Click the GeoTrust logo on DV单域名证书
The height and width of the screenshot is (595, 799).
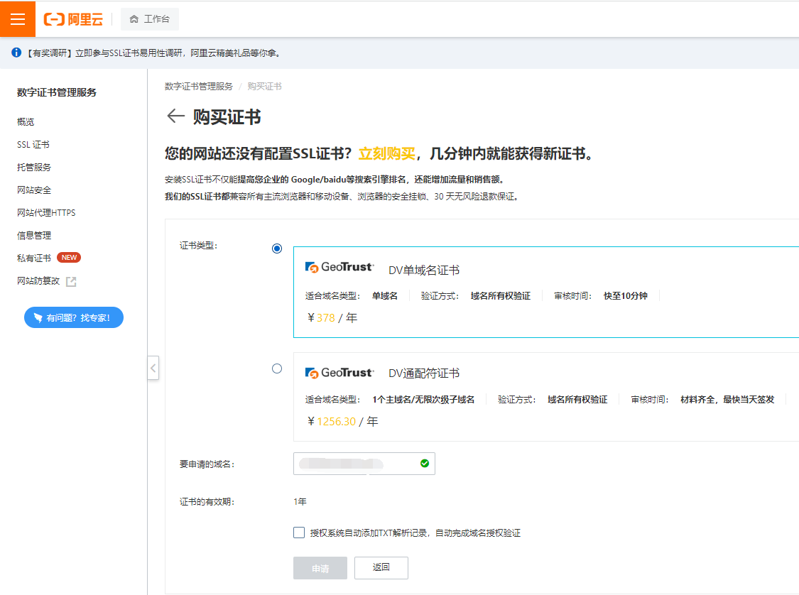(339, 268)
